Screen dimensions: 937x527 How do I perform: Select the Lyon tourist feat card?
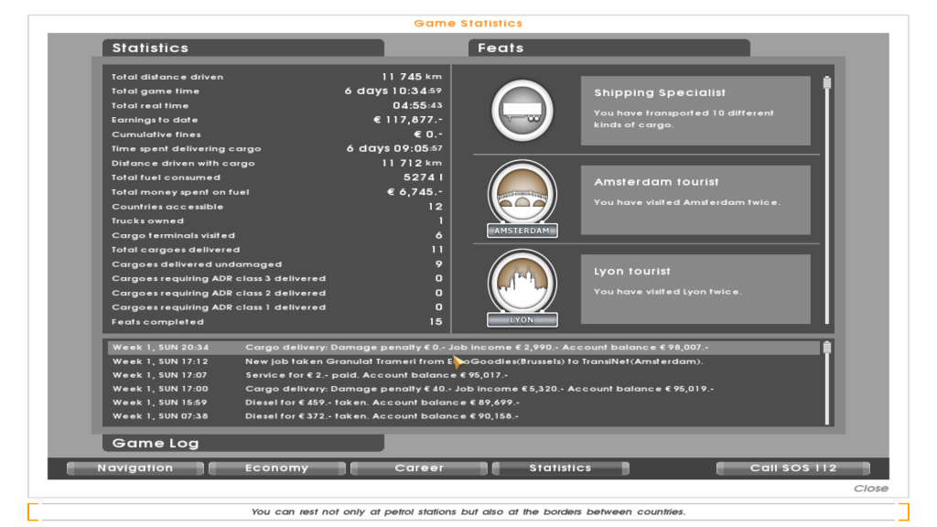coord(695,289)
